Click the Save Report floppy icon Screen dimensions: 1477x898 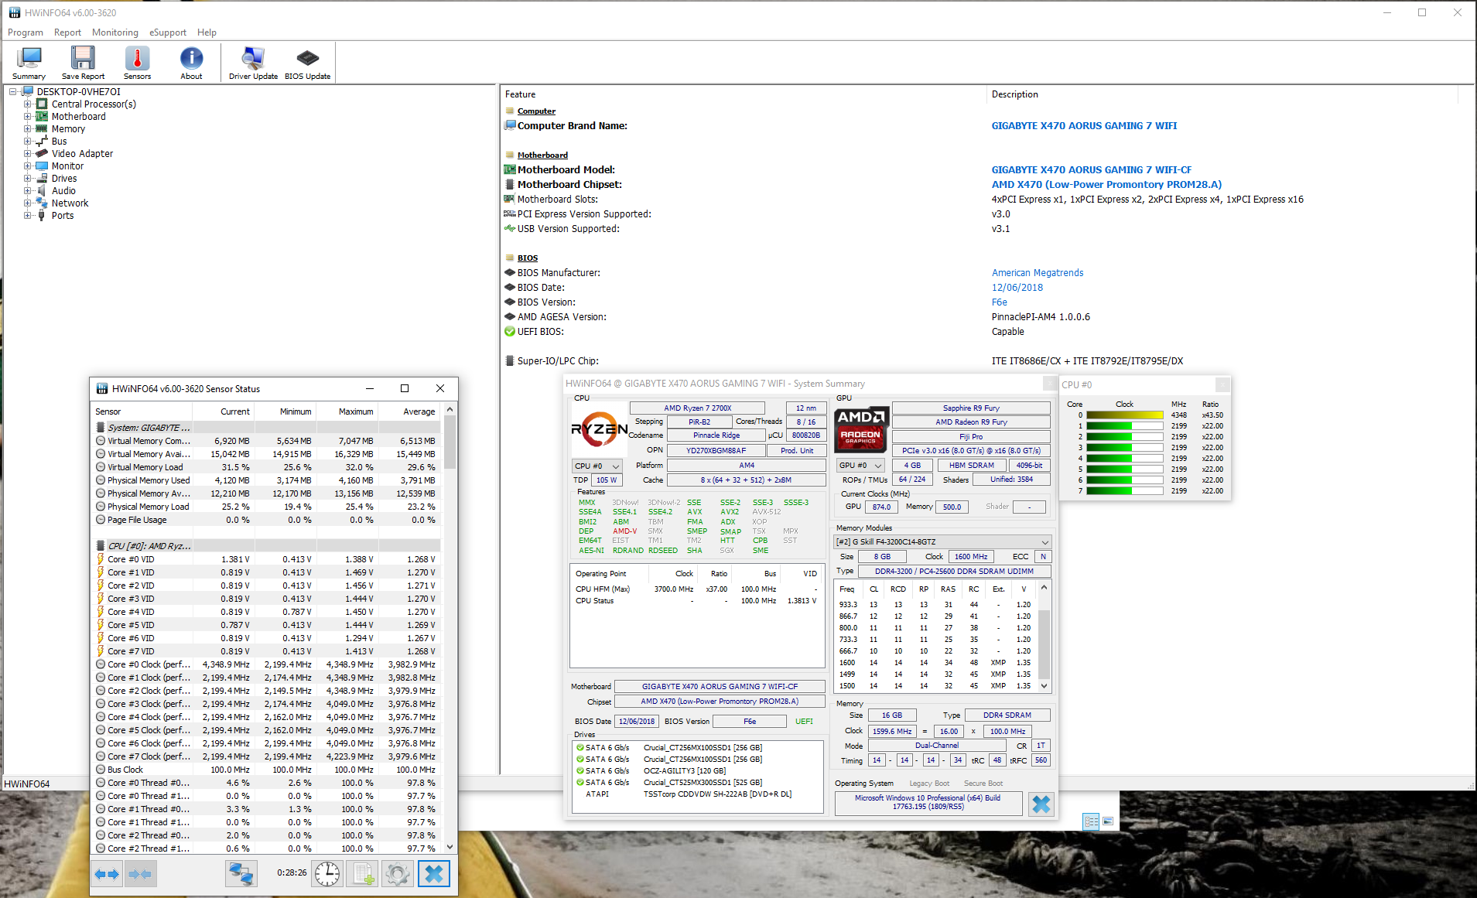tap(83, 63)
